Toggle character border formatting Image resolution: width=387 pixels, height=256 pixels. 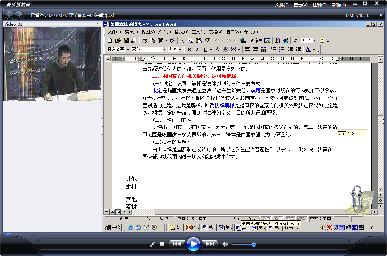click(217, 50)
